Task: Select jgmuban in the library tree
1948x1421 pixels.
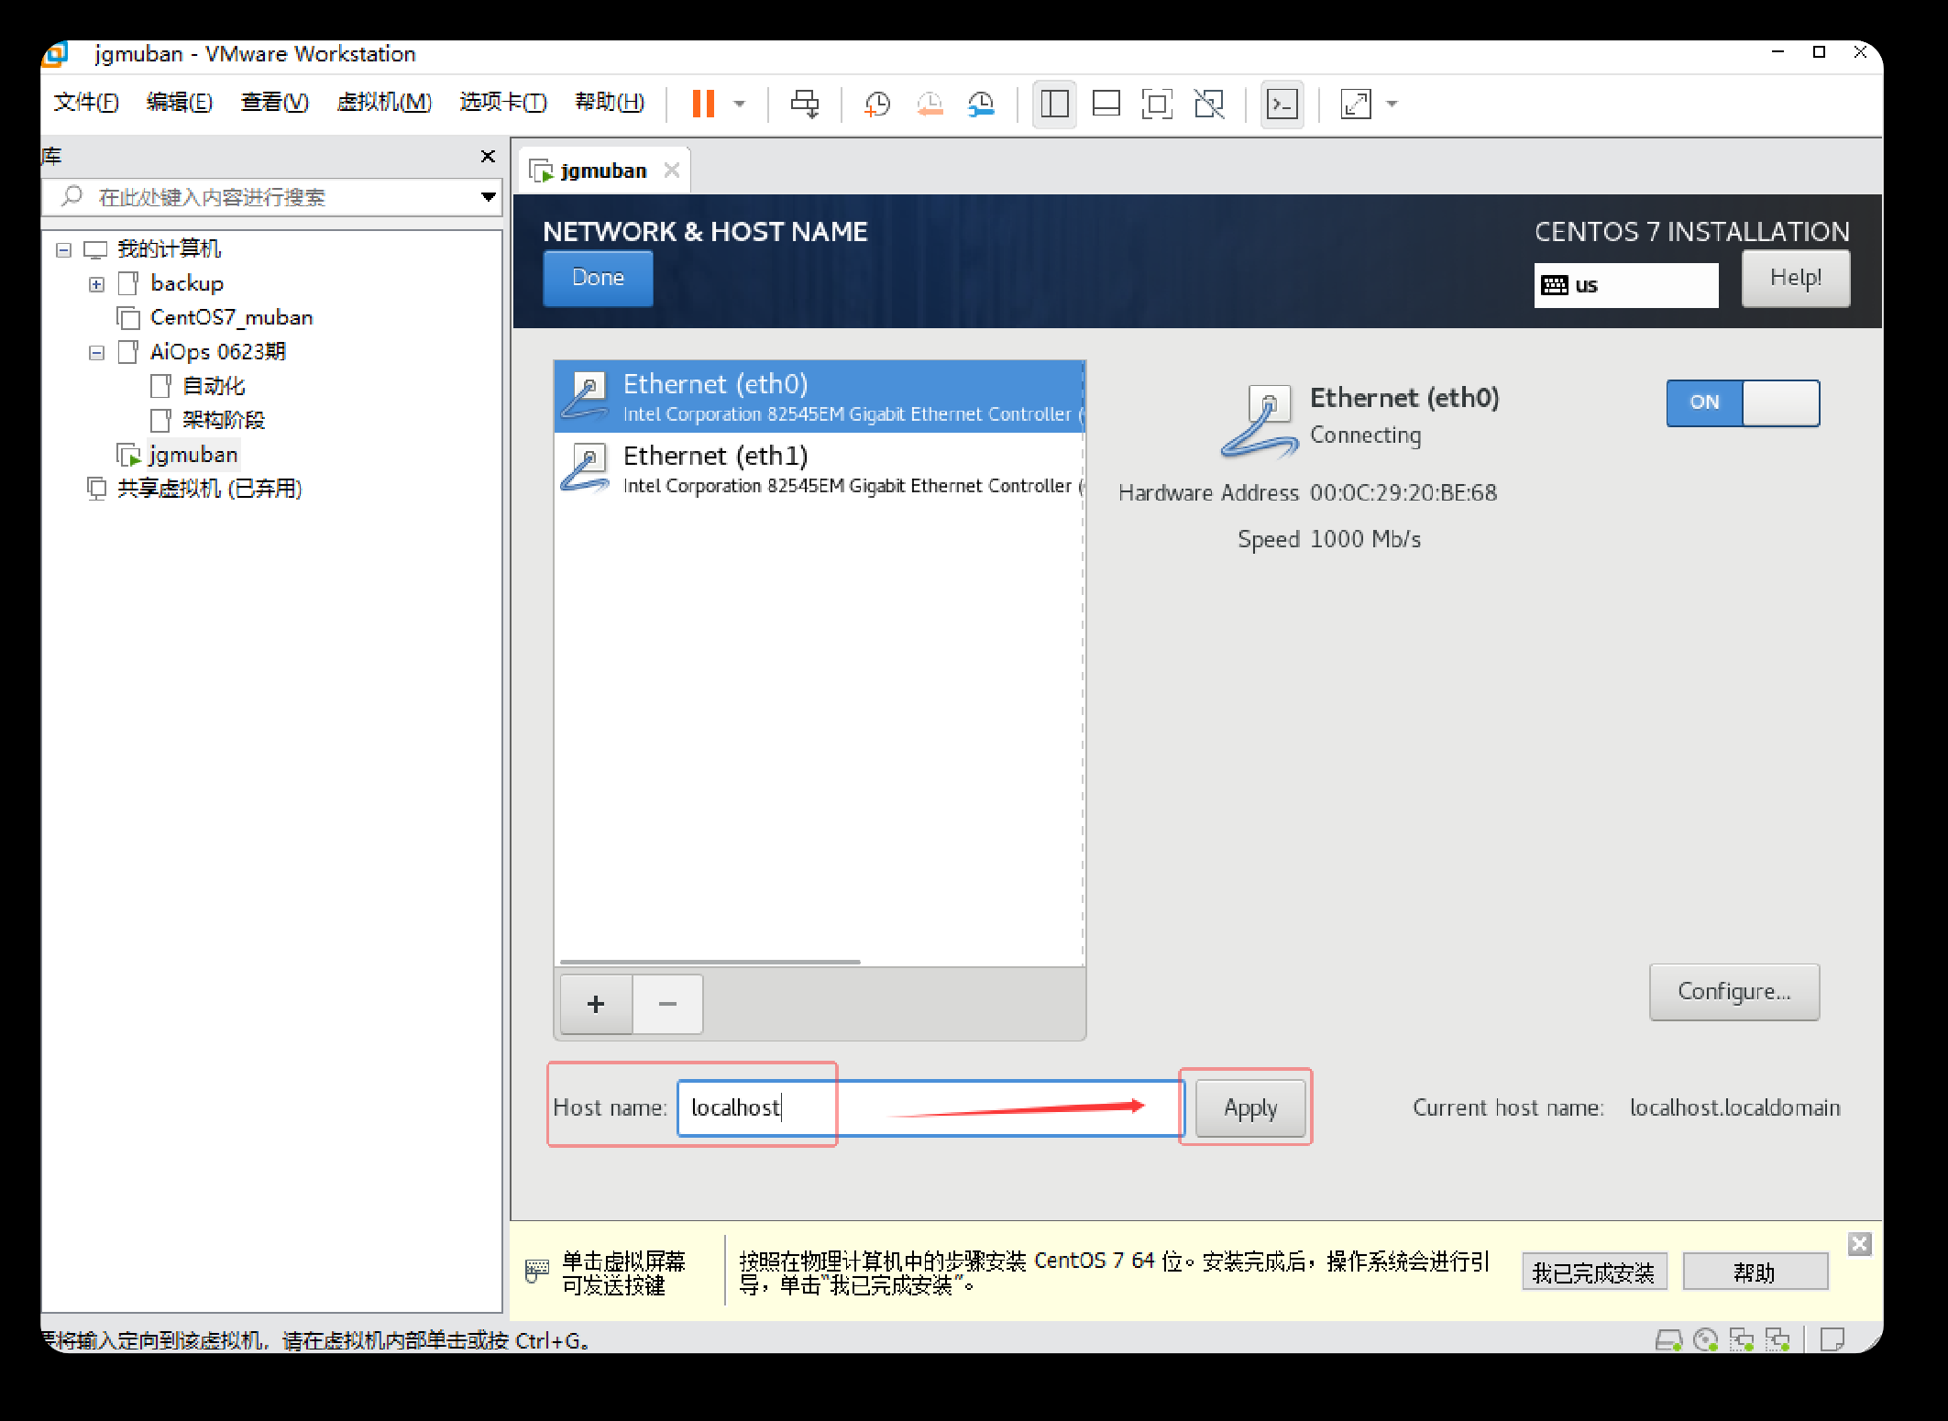Action: tap(193, 455)
